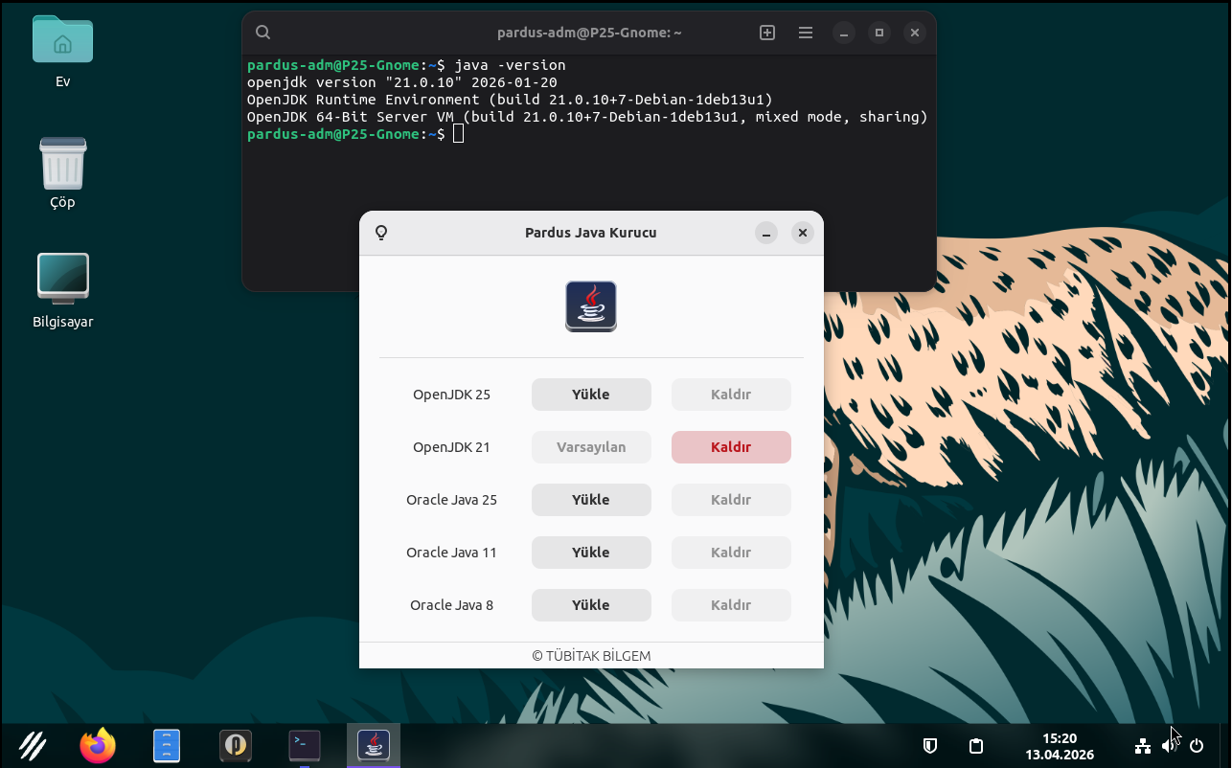
Task: Open the power menu tray icon
Action: 1197,746
